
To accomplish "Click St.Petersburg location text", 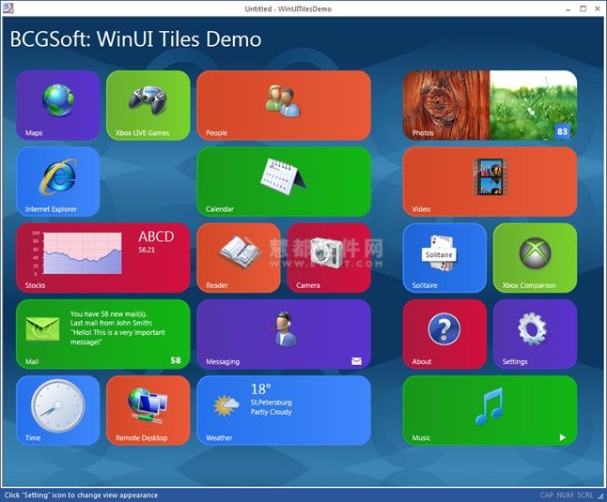I will pyautogui.click(x=271, y=403).
